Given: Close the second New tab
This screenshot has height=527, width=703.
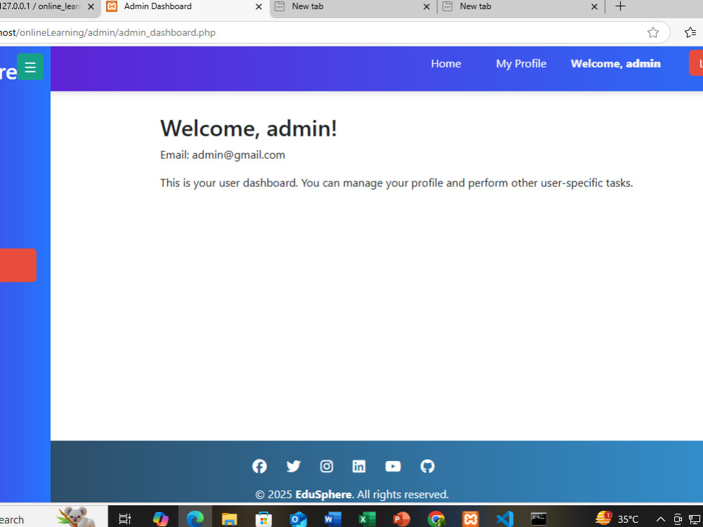Looking at the screenshot, I should 594,7.
